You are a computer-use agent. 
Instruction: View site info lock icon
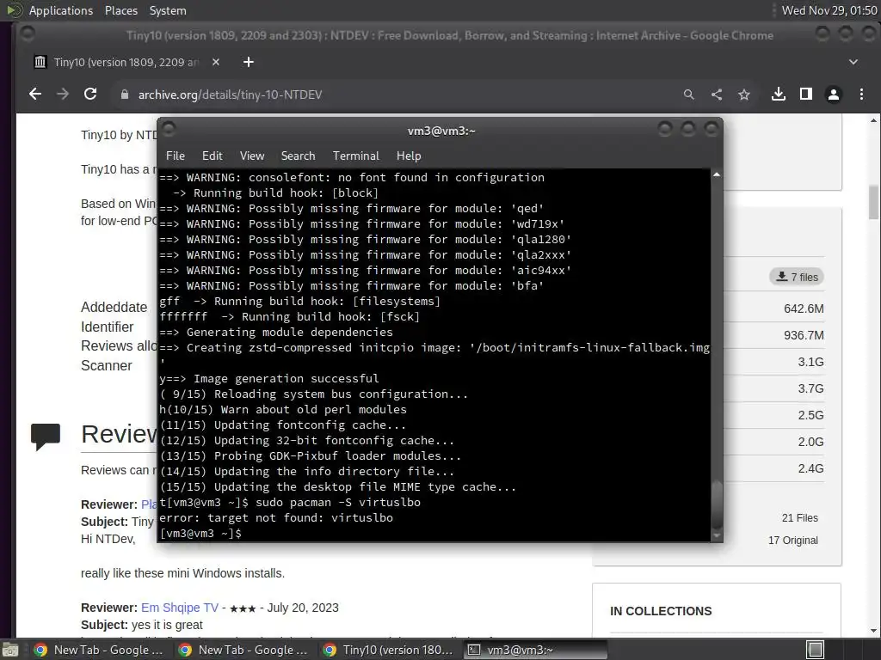[125, 95]
